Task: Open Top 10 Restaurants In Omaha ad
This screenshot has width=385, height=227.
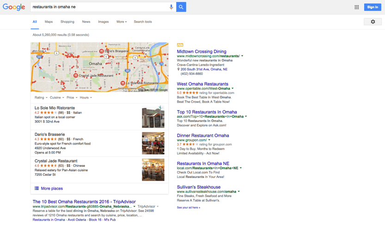Action: tap(207, 112)
